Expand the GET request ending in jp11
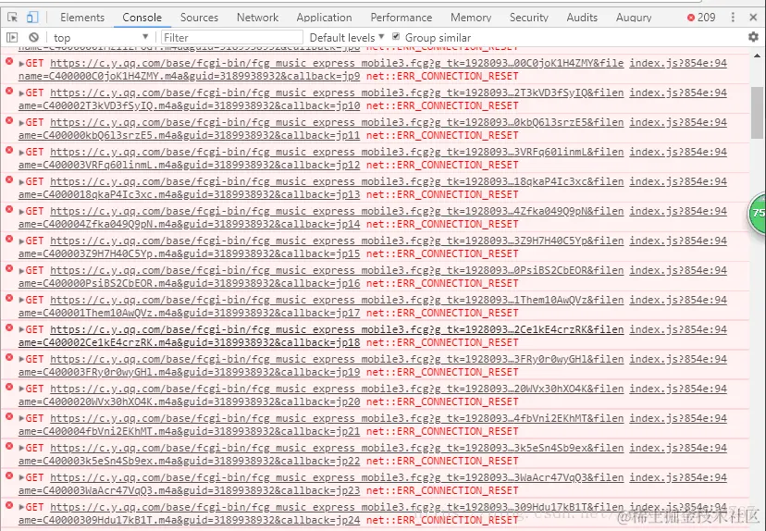The height and width of the screenshot is (531, 766). click(x=21, y=123)
